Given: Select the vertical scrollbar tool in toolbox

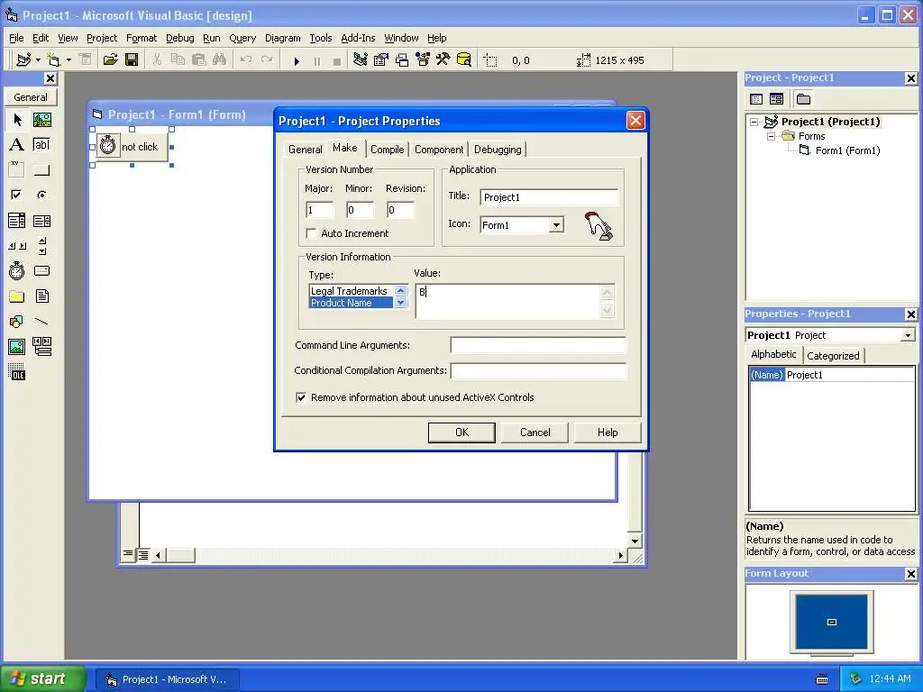Looking at the screenshot, I should point(41,246).
